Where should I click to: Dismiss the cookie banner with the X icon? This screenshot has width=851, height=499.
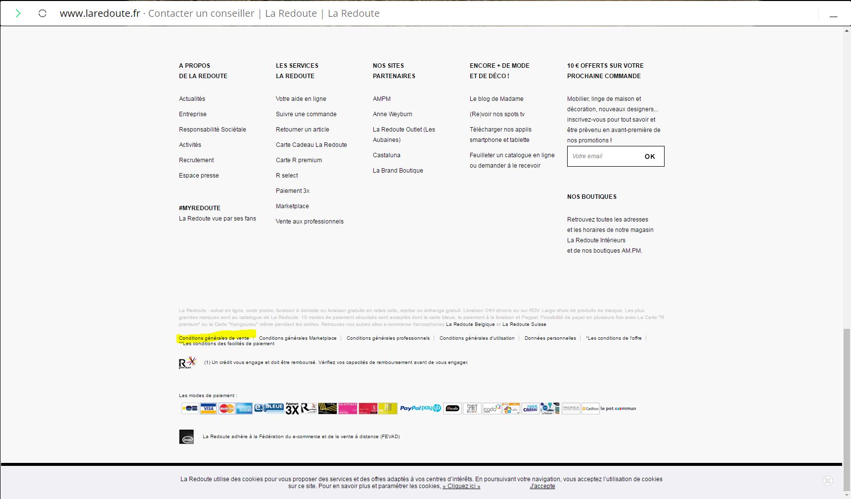coord(827,481)
